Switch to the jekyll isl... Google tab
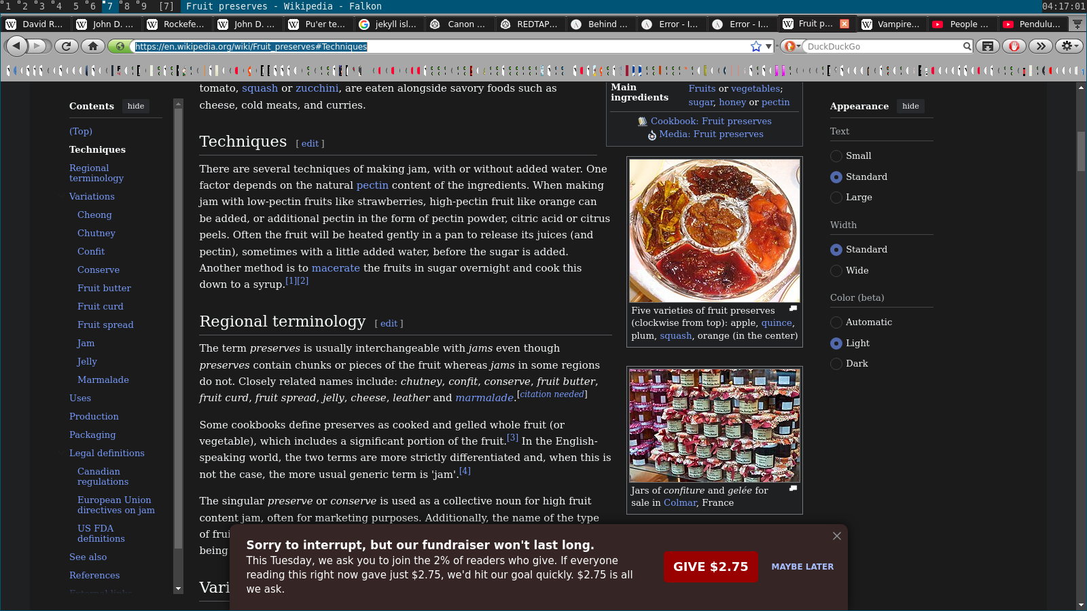This screenshot has height=611, width=1087. point(389,24)
